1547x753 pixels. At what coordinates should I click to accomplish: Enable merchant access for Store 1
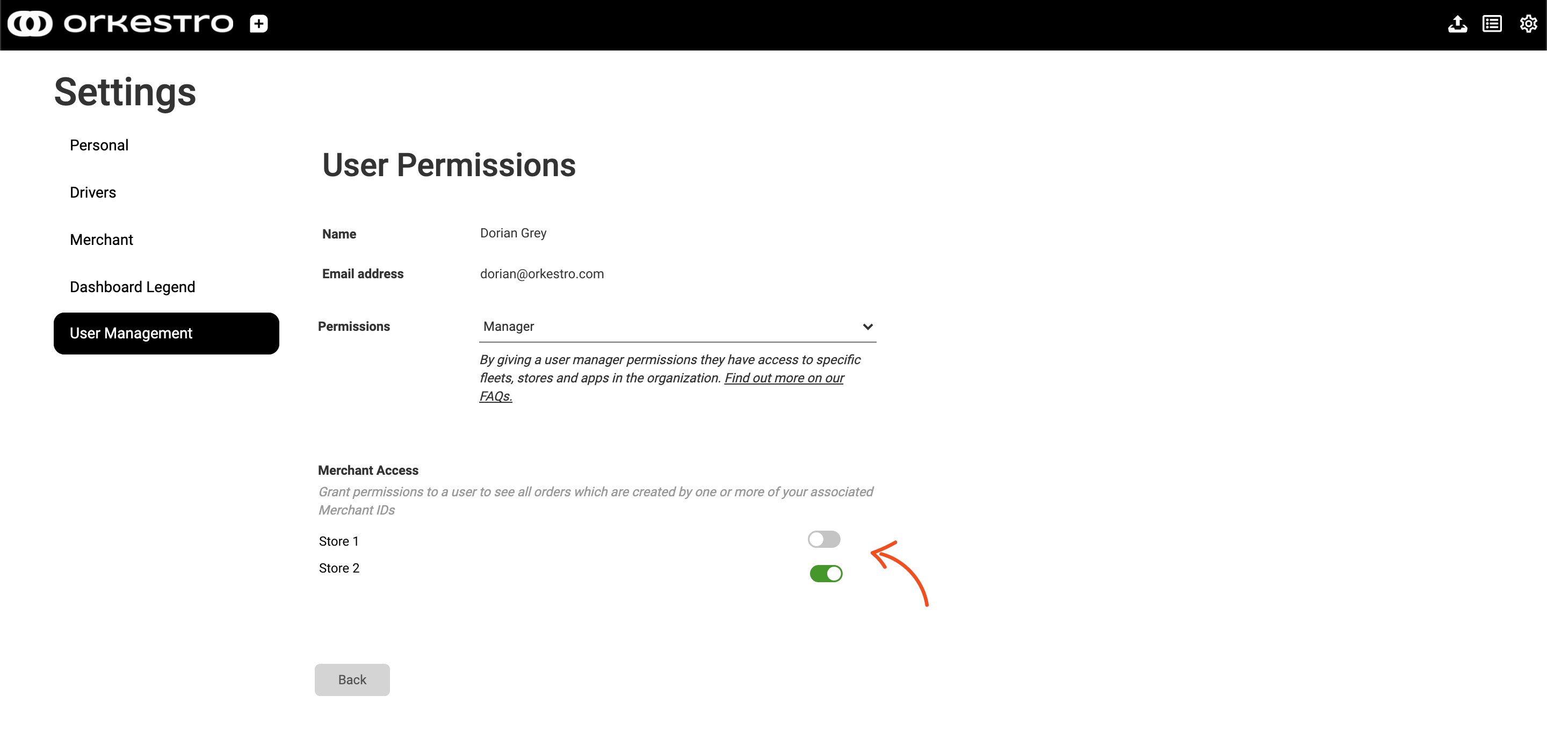coord(825,539)
